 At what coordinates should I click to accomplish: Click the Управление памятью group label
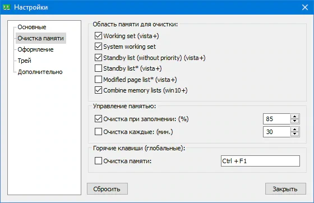(x=124, y=106)
